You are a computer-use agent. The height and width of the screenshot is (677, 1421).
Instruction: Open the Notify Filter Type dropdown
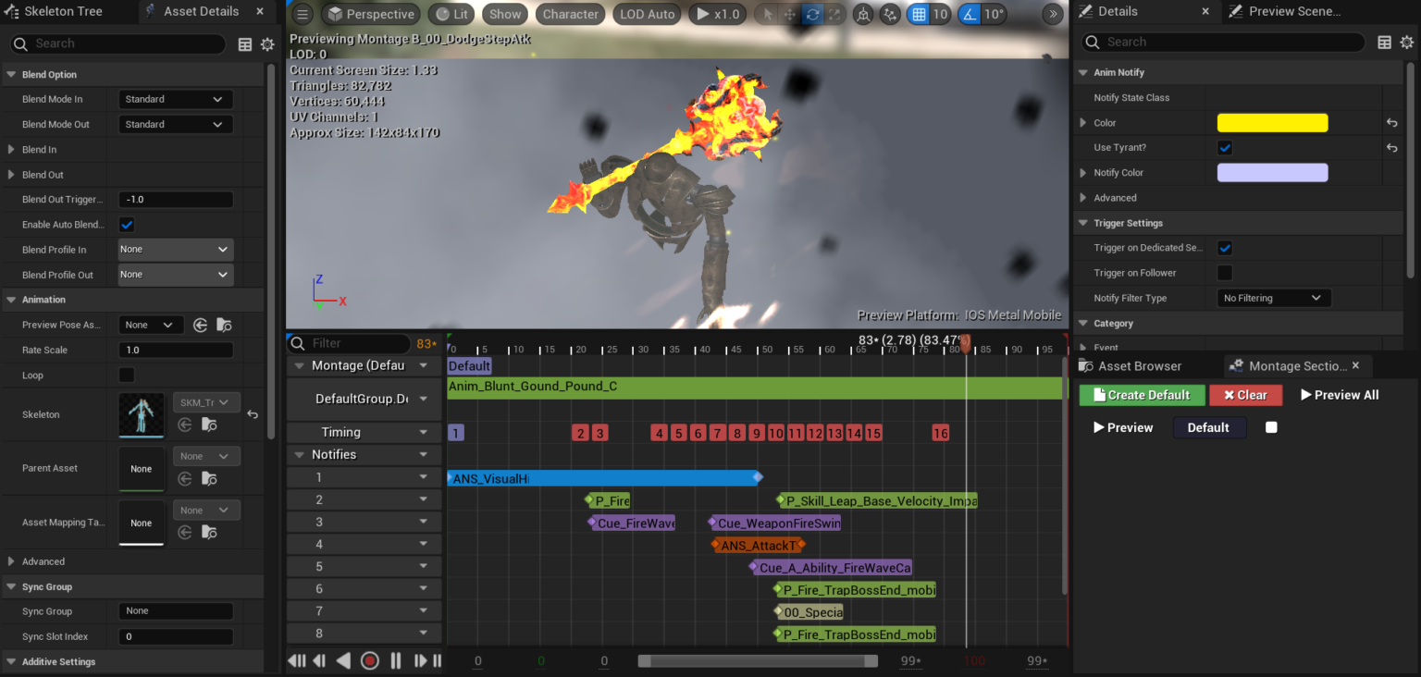click(1273, 297)
